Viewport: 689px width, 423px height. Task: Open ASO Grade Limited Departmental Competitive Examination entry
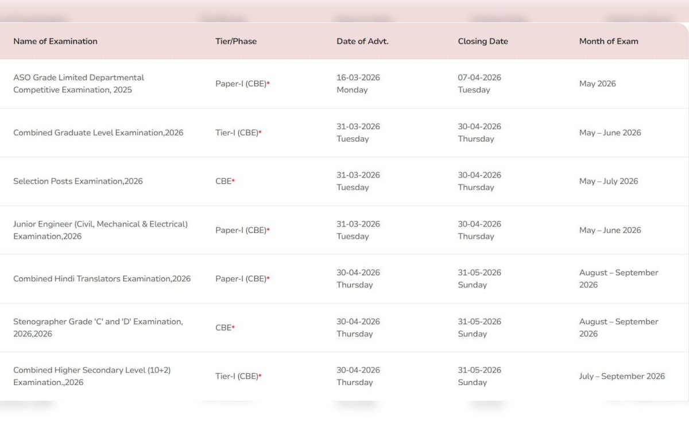[79, 84]
